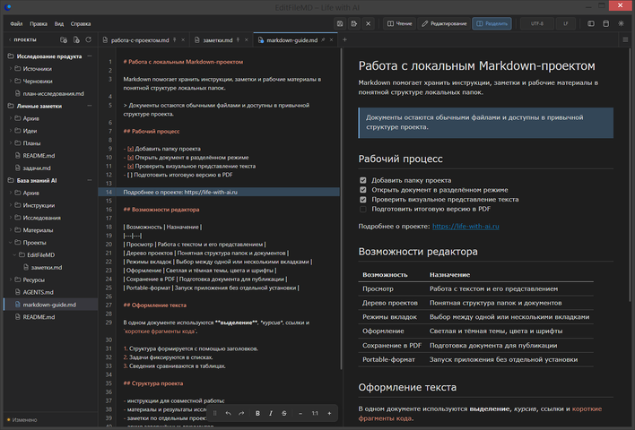
Task: Pin the заметки.md tab
Action: click(239, 39)
